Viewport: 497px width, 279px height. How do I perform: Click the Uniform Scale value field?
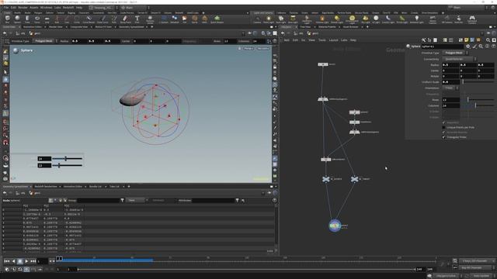click(x=450, y=82)
